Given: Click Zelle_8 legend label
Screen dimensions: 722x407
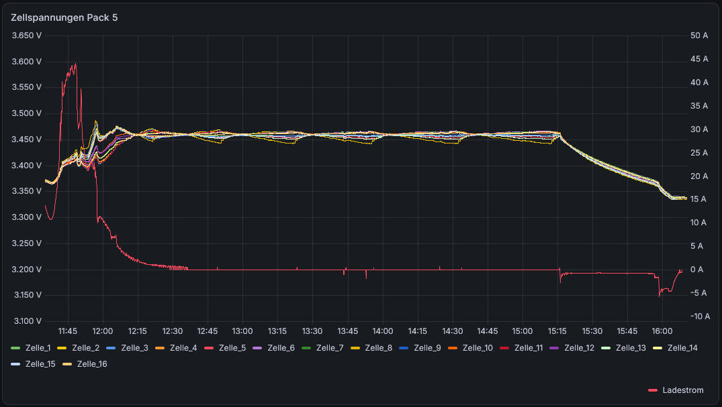Looking at the screenshot, I should [379, 348].
